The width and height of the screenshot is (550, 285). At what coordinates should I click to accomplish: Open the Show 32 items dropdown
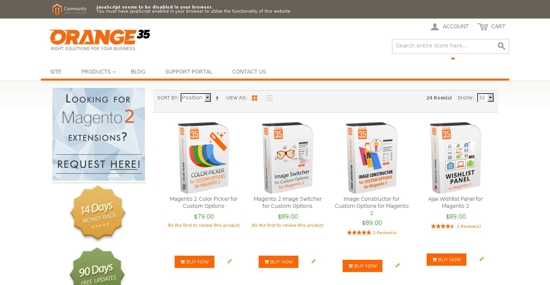(x=485, y=98)
